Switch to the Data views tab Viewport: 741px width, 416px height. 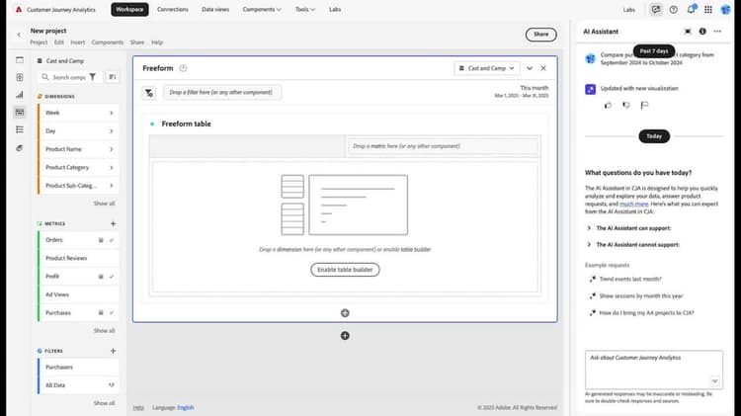pyautogui.click(x=215, y=10)
